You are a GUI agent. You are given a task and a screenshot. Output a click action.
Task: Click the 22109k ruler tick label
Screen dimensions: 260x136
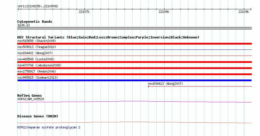pyautogui.click(x=244, y=12)
